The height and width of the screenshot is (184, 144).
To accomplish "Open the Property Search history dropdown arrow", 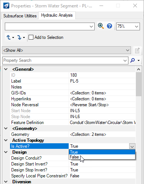I will tap(125, 61).
